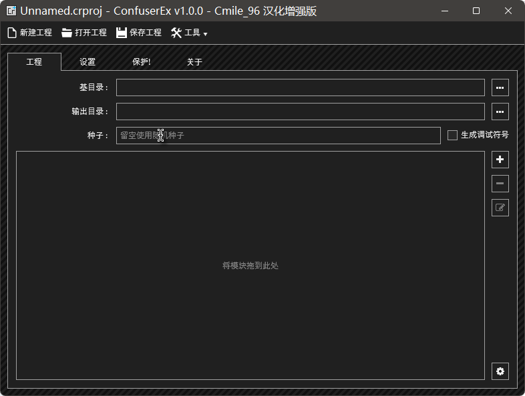Minimize the ConfuserEx window
This screenshot has height=396, width=525.
pos(445,11)
